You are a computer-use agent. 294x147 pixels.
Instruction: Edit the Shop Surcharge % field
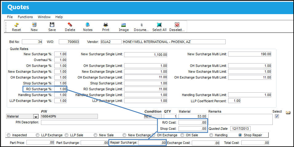point(60,83)
